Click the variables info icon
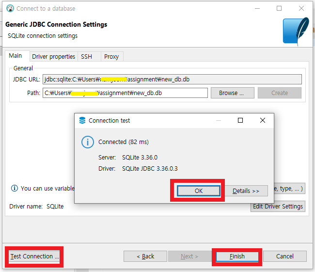 [14, 189]
